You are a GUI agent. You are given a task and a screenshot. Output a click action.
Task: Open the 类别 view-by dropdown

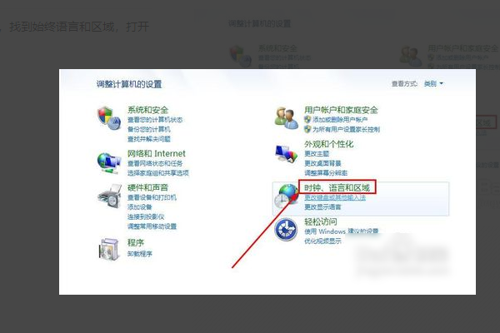click(433, 84)
